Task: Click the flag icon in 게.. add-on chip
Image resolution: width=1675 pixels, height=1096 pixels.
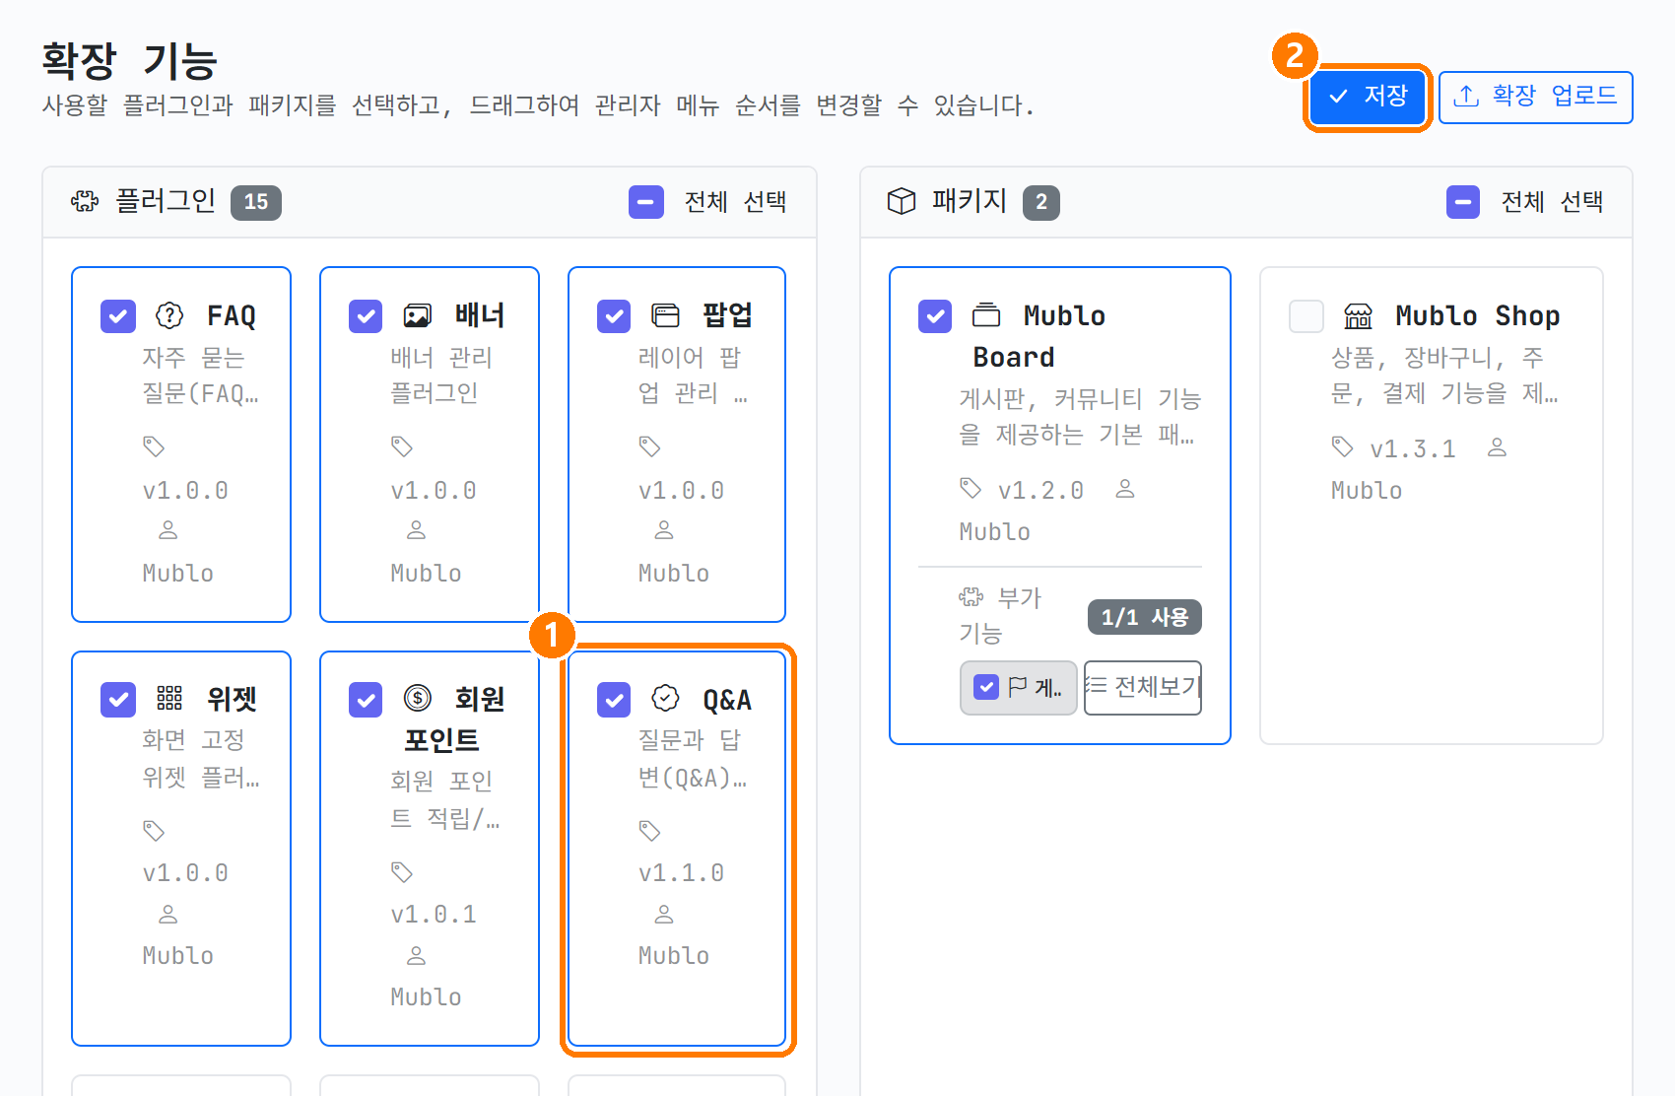Action: tap(1018, 687)
